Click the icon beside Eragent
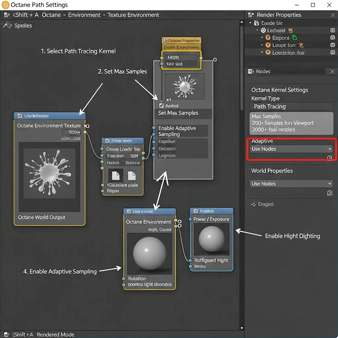This screenshot has width=338, height=338. [253, 204]
